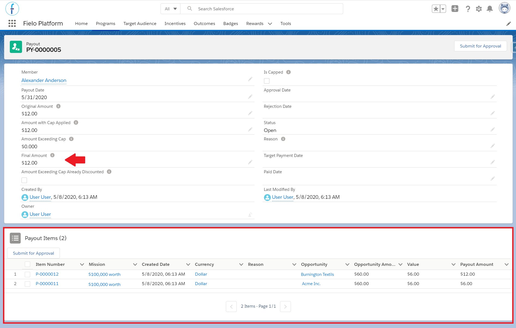Edit the Approval Date pencil icon

coord(493,97)
